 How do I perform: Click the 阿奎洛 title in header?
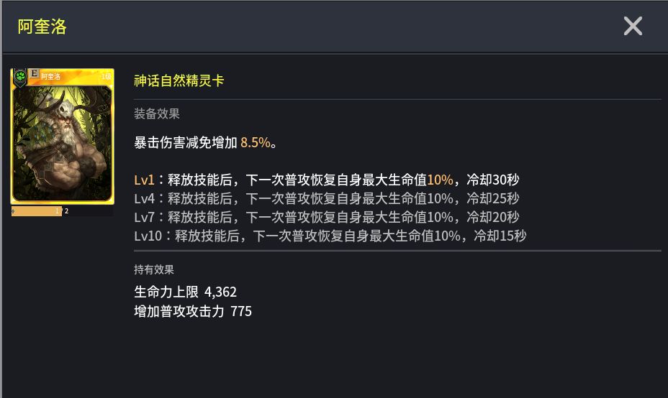(42, 27)
